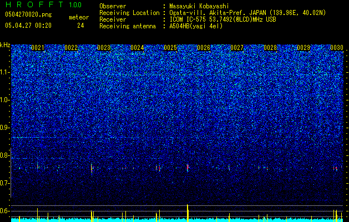
Task: Click the 'Receiving antenna' field label
Action: (x=128, y=26)
